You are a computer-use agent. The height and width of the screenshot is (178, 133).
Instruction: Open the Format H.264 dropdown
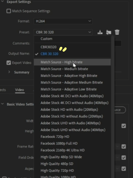point(63,21)
